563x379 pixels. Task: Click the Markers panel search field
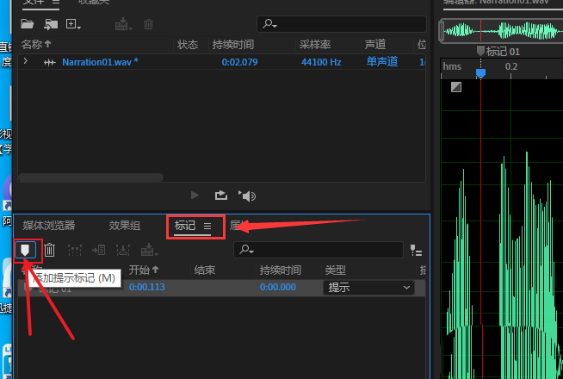tap(319, 250)
